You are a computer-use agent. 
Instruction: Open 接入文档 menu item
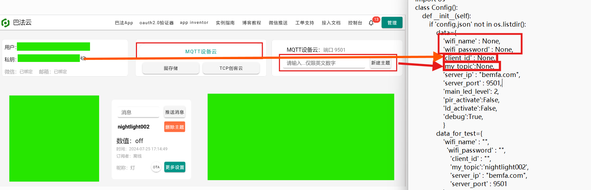point(331,23)
